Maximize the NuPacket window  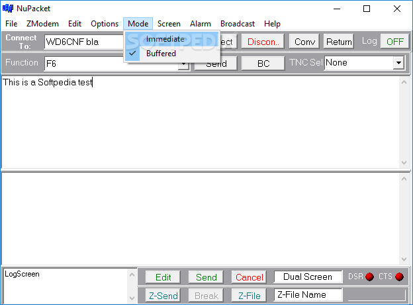tap(367, 9)
